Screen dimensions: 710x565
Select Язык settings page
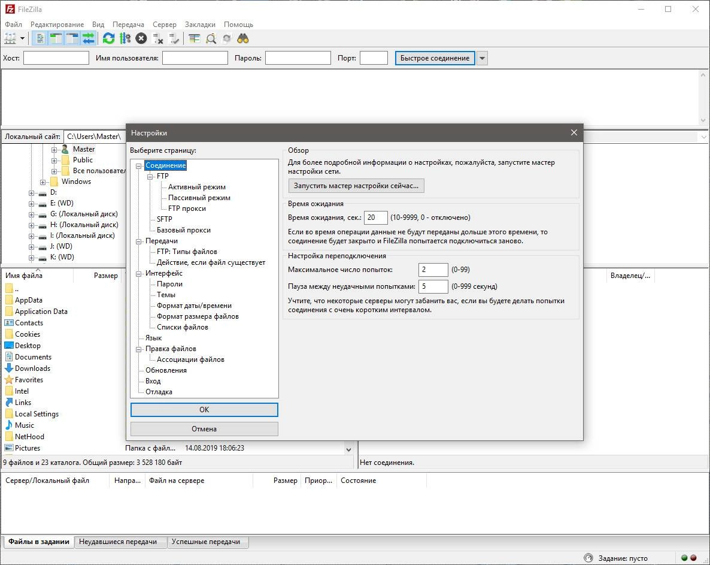tap(153, 338)
